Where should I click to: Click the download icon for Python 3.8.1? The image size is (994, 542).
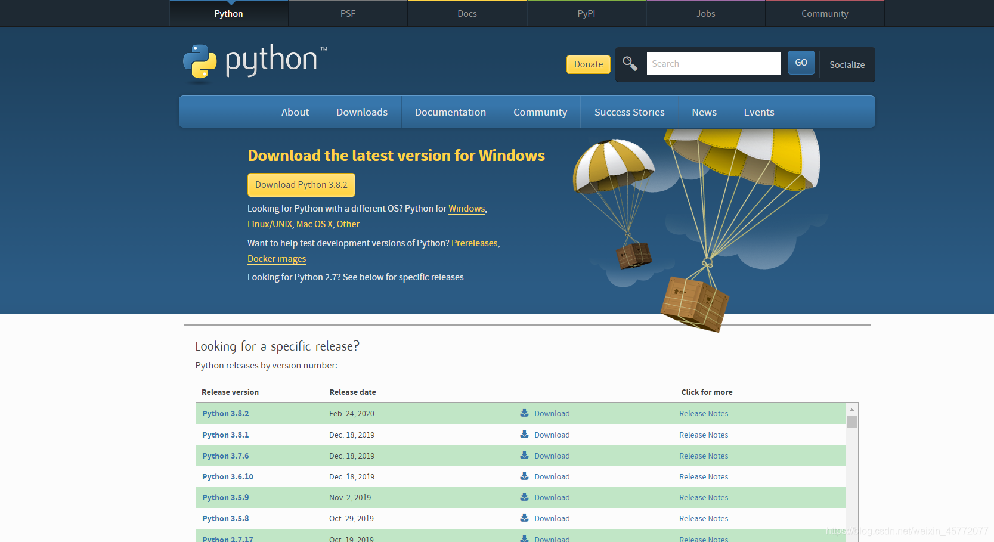click(x=524, y=435)
